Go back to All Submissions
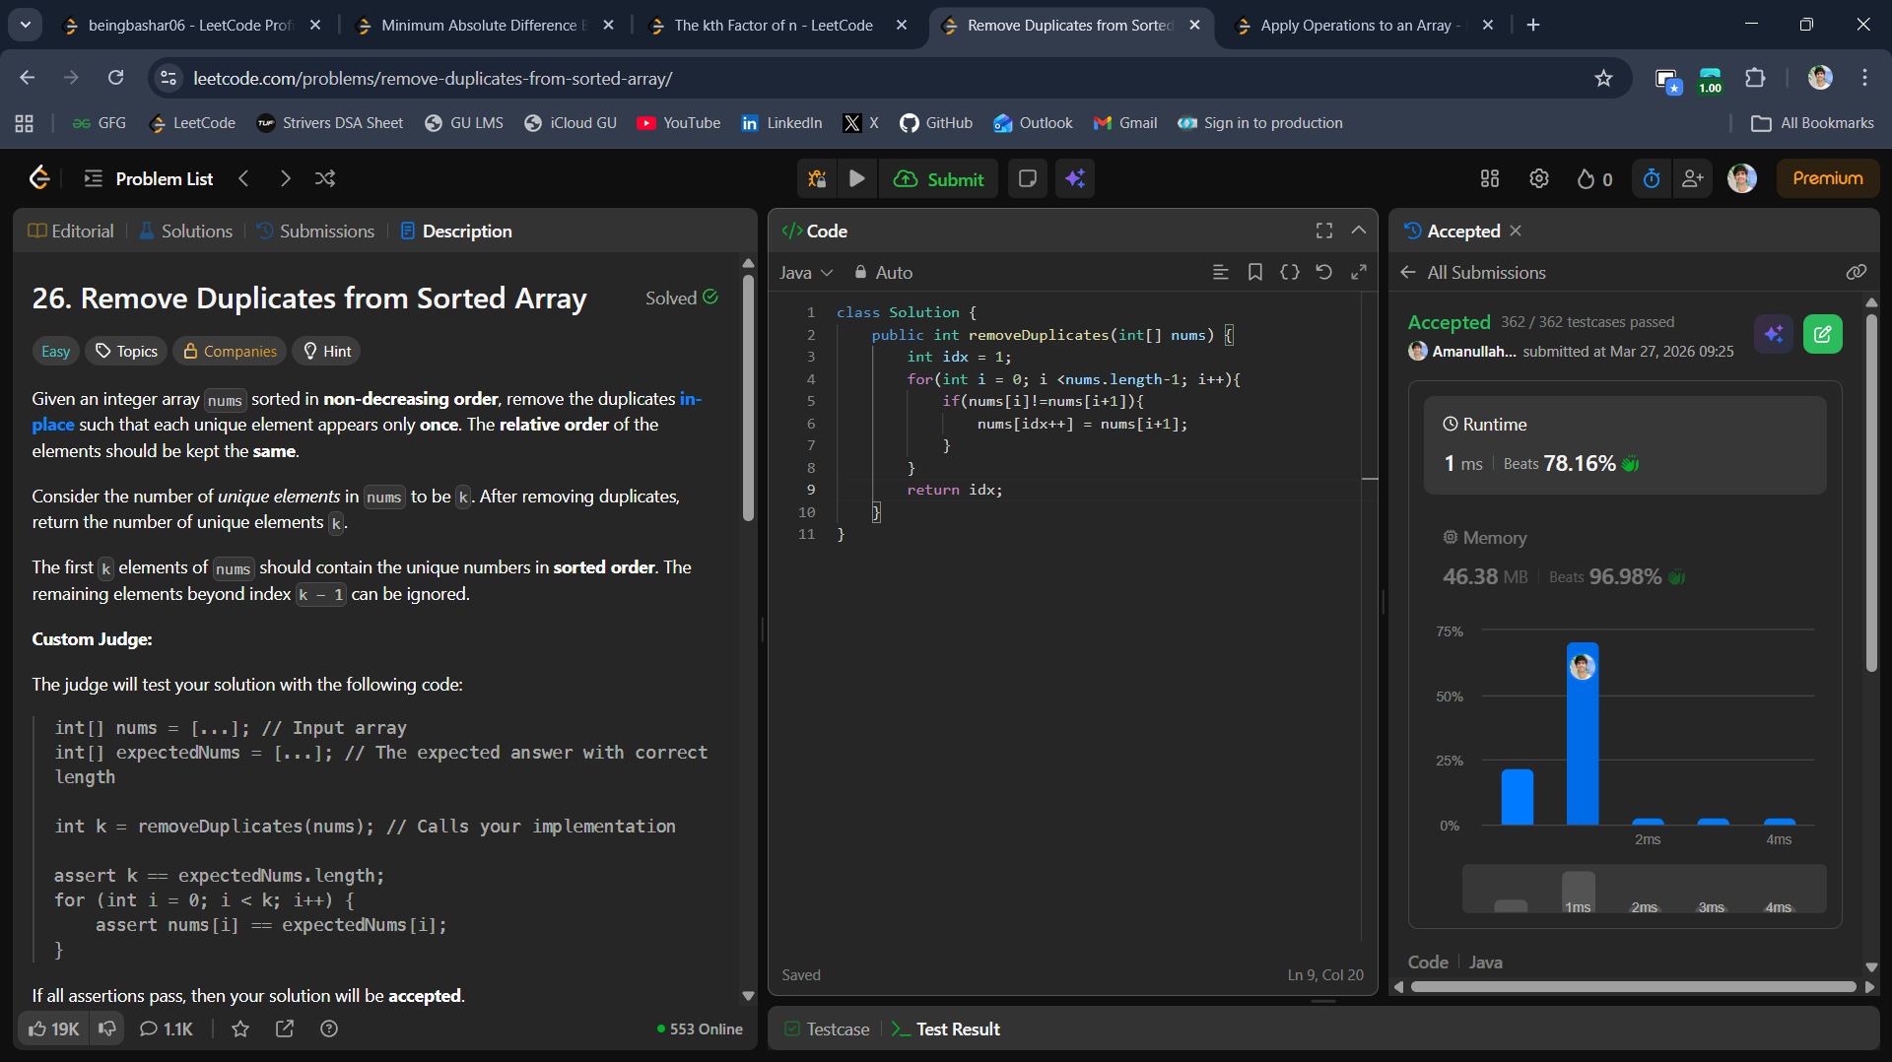This screenshot has height=1062, width=1892. point(1474,272)
